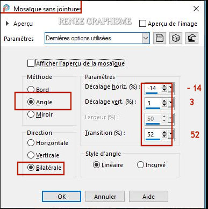
Task: Open the Transition slider dropdown arrow
Action: (x=170, y=134)
